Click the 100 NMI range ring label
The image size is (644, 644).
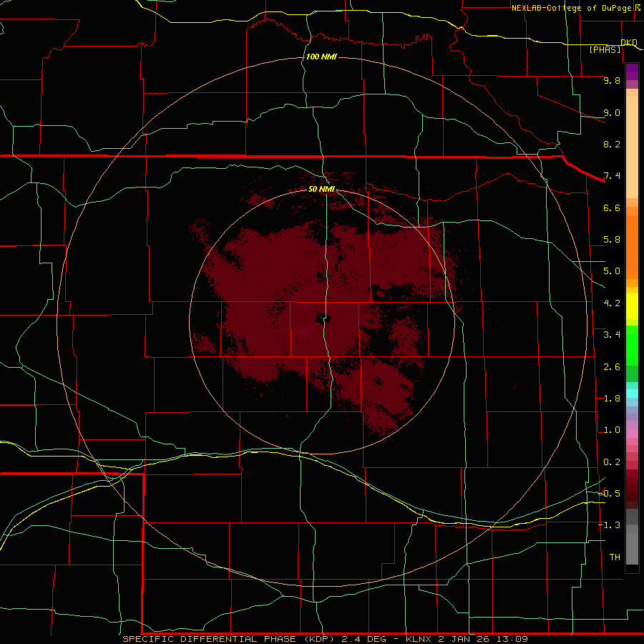coord(321,57)
